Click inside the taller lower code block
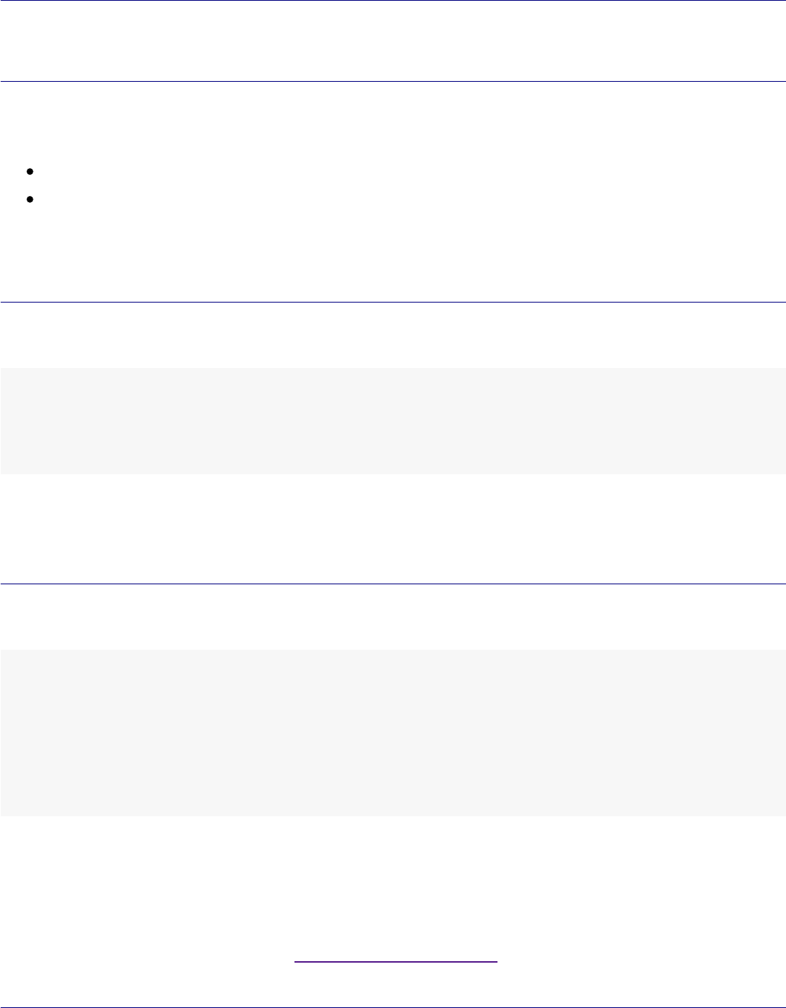 coord(393,732)
